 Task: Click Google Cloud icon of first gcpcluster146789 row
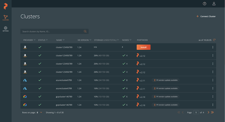25,97
